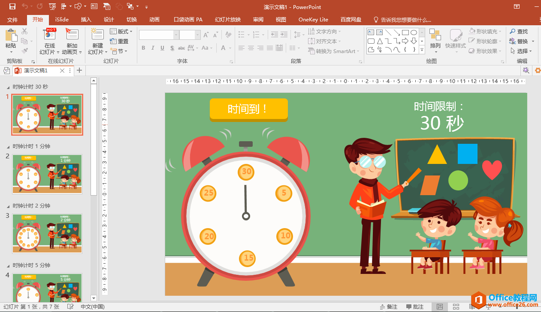The height and width of the screenshot is (312, 541).
Task: Click the Replace (替换) button
Action: coord(521,42)
